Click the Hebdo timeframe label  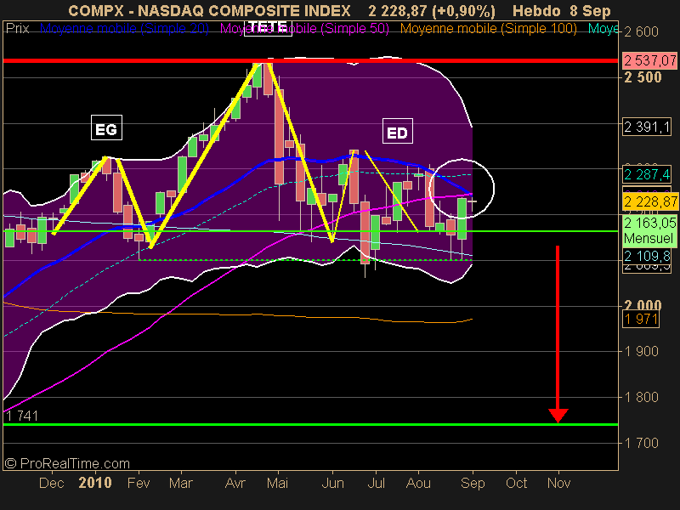tap(536, 11)
